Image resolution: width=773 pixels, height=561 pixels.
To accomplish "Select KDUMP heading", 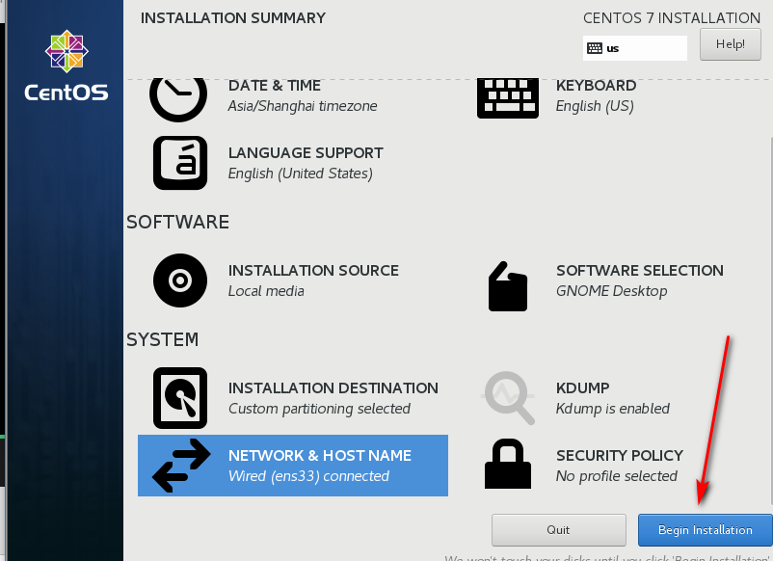I will 583,387.
